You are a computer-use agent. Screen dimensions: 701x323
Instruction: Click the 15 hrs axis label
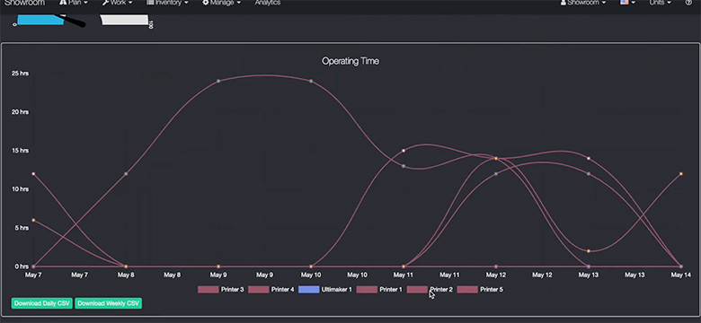[x=21, y=151]
